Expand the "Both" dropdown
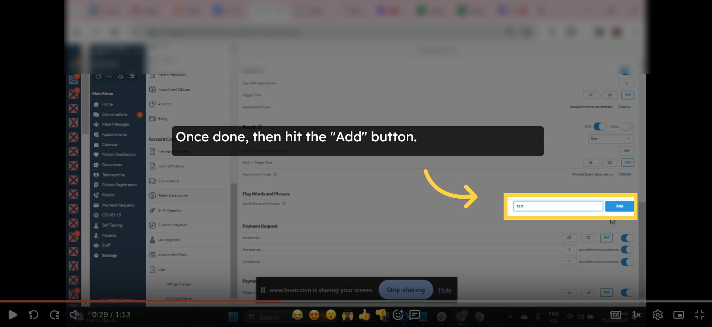712x327 pixels. coord(611,139)
